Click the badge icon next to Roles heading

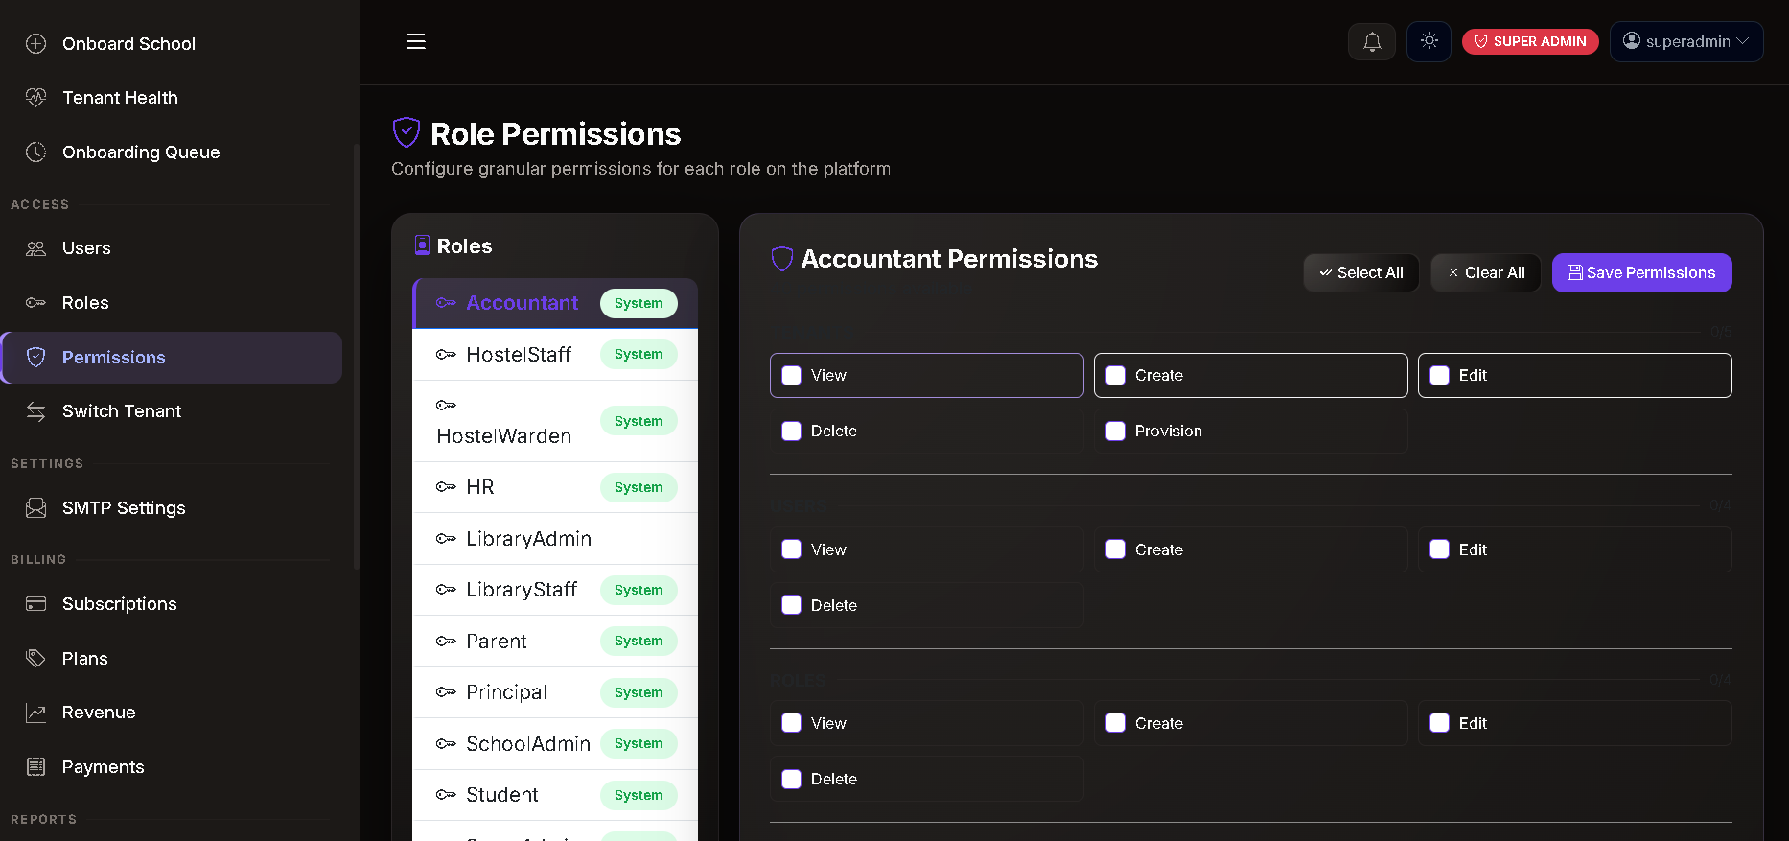point(422,245)
